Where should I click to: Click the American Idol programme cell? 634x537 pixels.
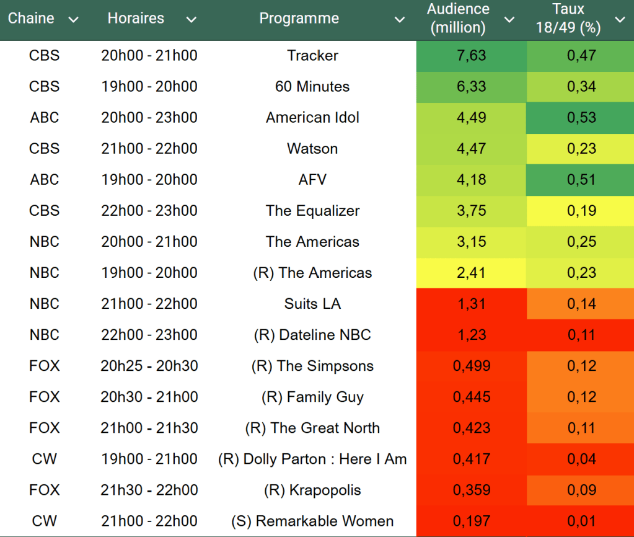(312, 118)
